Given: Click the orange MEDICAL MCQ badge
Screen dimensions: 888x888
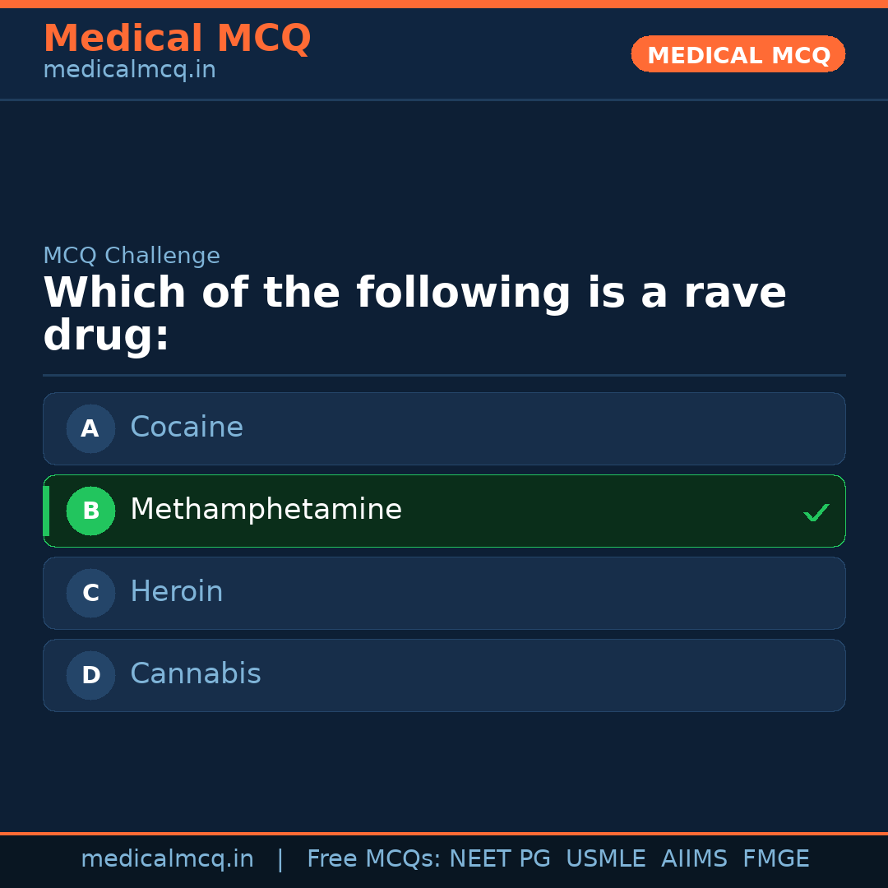Looking at the screenshot, I should 738,54.
